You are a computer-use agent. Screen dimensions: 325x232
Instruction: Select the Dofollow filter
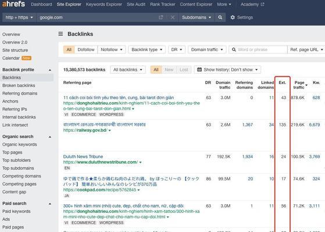pyautogui.click(x=86, y=50)
